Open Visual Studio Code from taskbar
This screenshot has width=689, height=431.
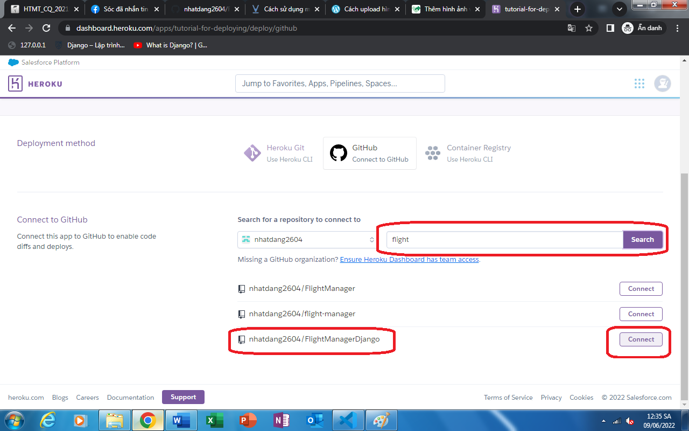(x=349, y=420)
